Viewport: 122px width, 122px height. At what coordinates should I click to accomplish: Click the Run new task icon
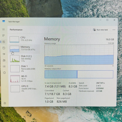click(94, 30)
